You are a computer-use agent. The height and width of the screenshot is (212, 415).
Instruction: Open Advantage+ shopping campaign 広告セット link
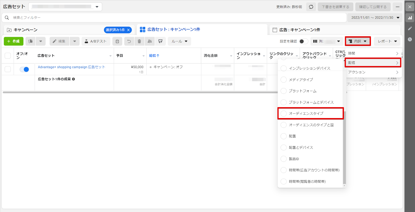(x=72, y=67)
